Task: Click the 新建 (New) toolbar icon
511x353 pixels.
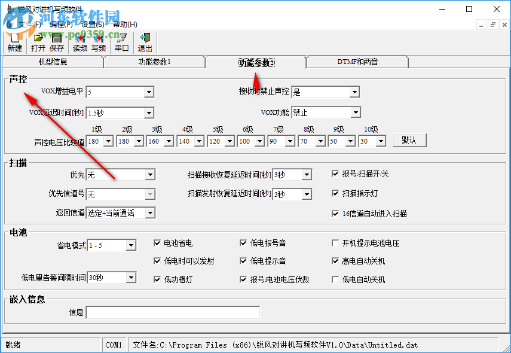Action: pos(14,39)
